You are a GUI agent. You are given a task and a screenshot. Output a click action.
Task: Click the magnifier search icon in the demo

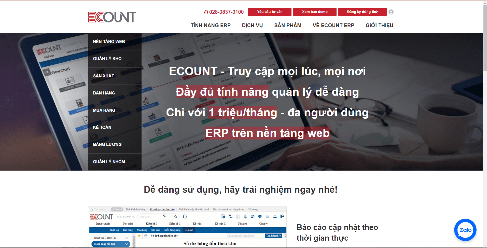coord(176,217)
